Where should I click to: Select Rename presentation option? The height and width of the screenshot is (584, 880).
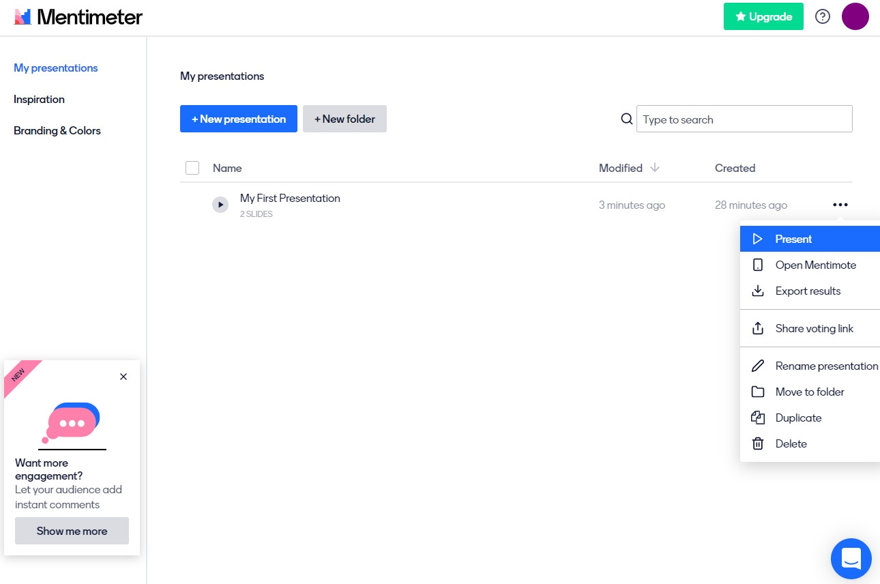(x=810, y=366)
